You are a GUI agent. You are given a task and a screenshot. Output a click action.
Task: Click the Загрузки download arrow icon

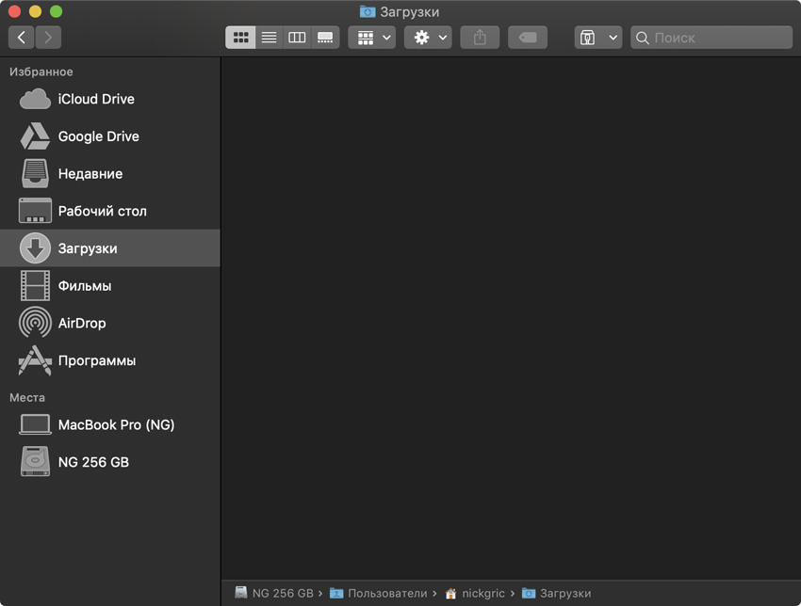point(35,247)
